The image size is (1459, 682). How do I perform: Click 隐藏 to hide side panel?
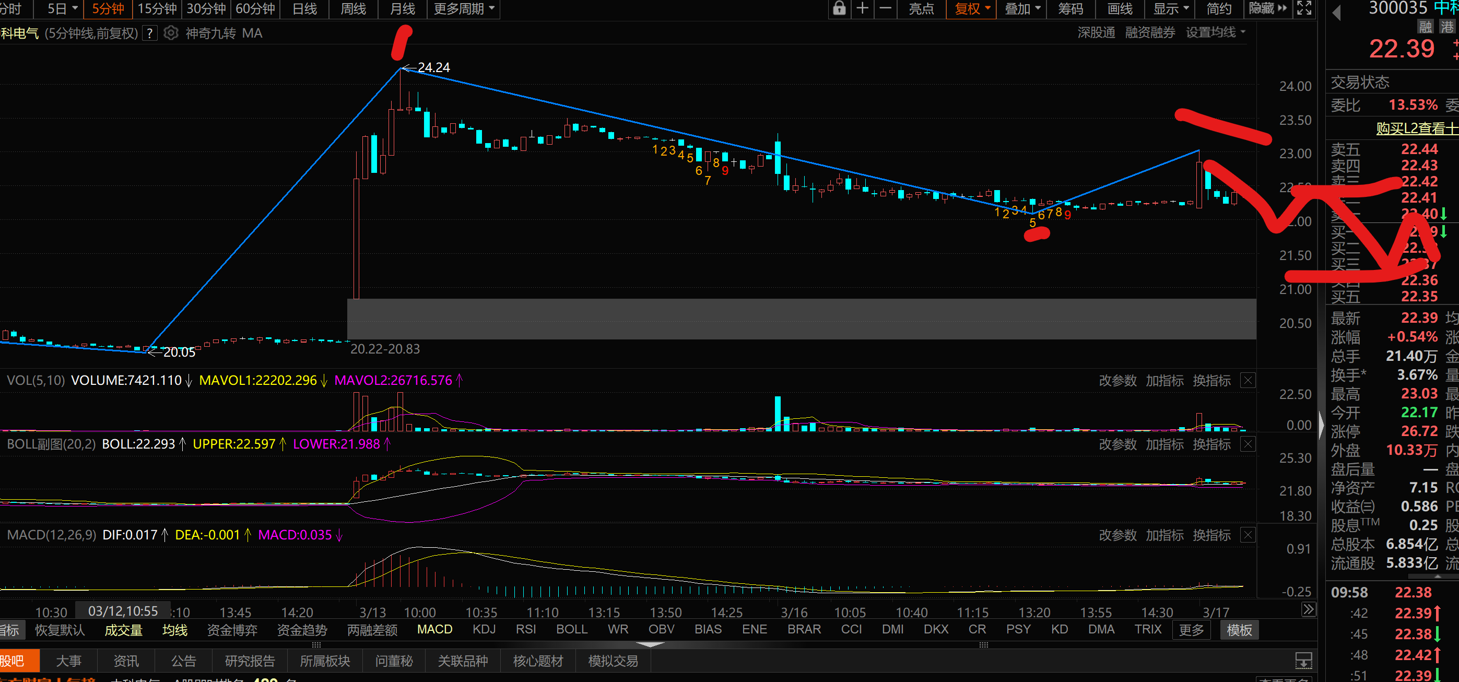click(x=1267, y=8)
